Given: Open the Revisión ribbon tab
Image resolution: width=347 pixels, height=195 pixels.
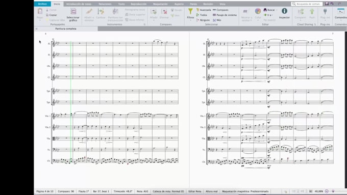Looking at the screenshot, I should 208,4.
